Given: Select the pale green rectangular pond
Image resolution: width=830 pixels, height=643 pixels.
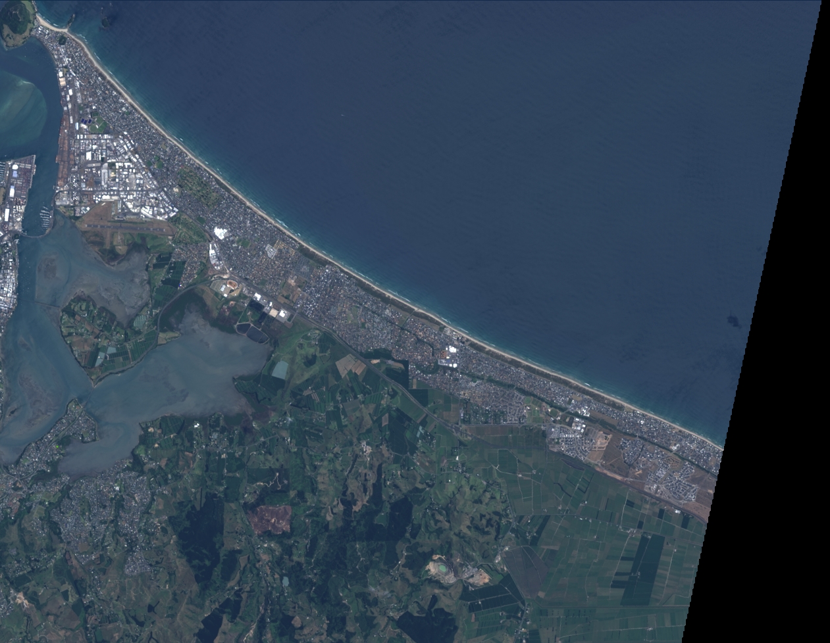Looking at the screenshot, I should click(280, 369).
